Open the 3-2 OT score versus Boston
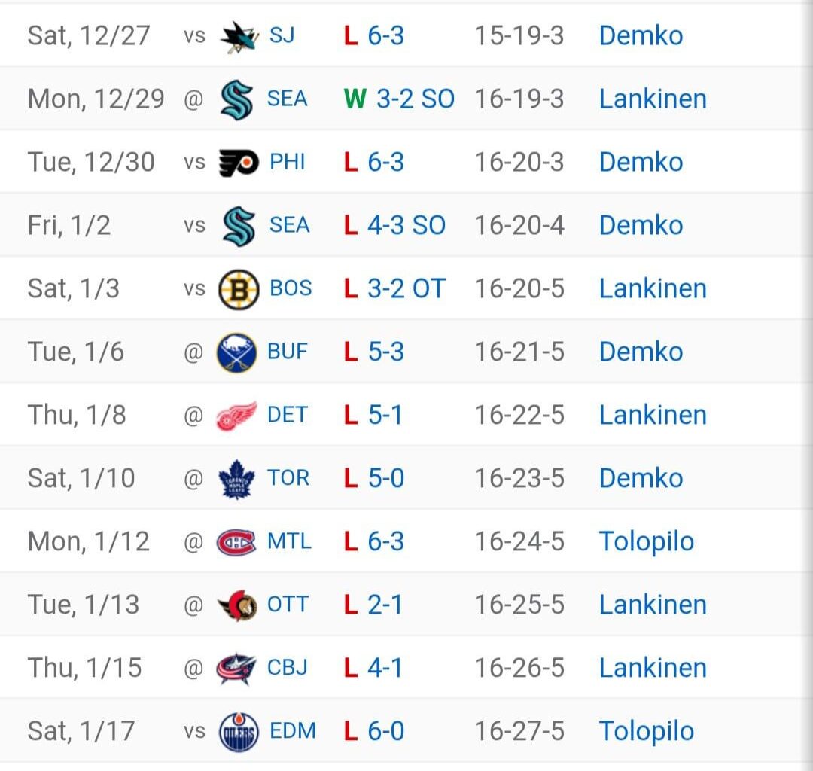This screenshot has width=813, height=771. point(406,289)
